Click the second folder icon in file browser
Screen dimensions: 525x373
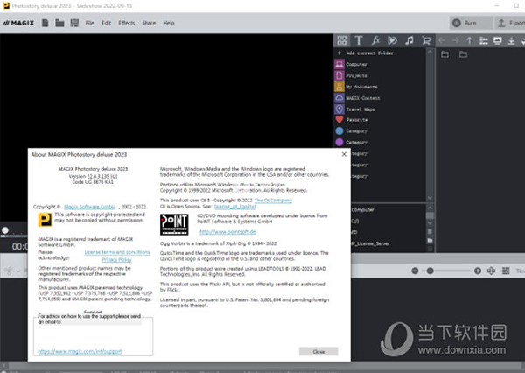tap(463, 54)
